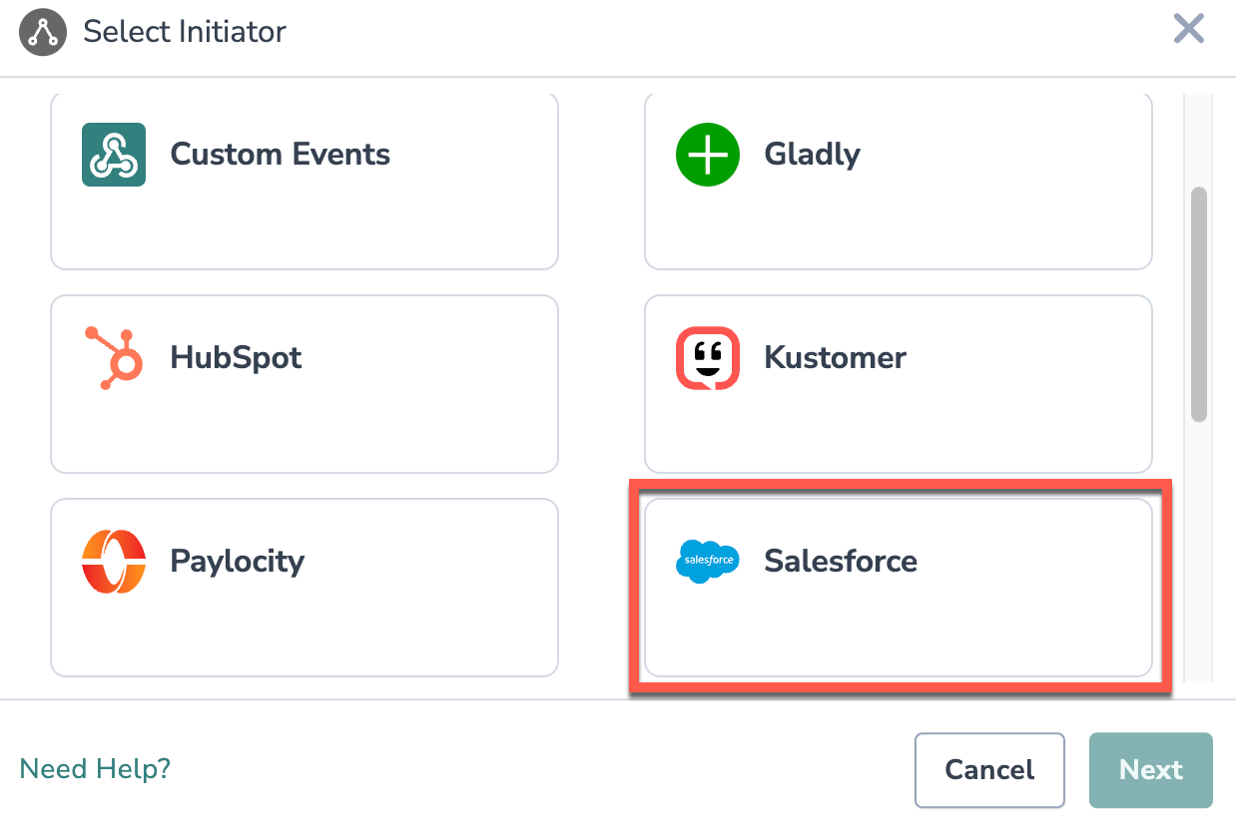The height and width of the screenshot is (834, 1236).
Task: Open the Need Help? link
Action: [x=95, y=769]
